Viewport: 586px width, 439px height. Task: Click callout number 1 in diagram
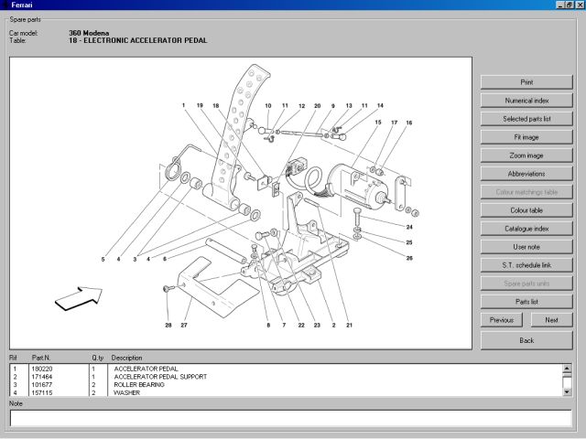point(183,105)
